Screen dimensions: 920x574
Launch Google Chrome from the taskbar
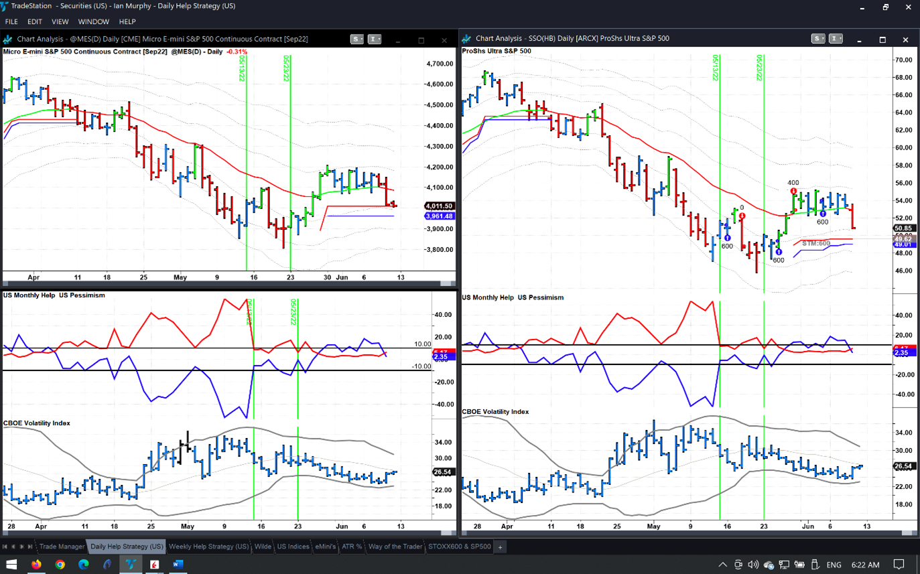[60, 565]
